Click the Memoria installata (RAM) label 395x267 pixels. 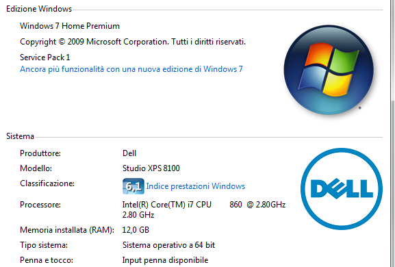click(x=67, y=230)
